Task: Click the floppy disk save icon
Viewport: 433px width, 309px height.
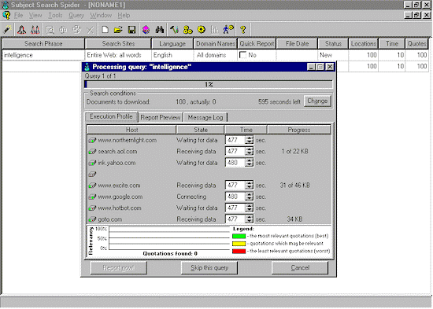Action: pyautogui.click(x=132, y=30)
